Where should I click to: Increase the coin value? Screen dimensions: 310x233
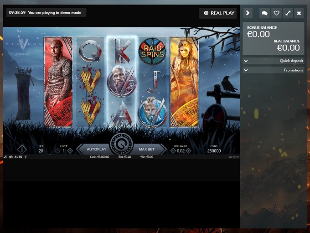[x=188, y=151]
